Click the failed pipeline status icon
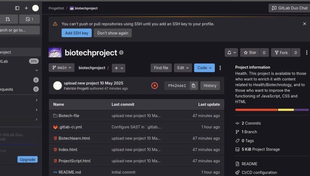This screenshot has width=310, height=176. 155,86
